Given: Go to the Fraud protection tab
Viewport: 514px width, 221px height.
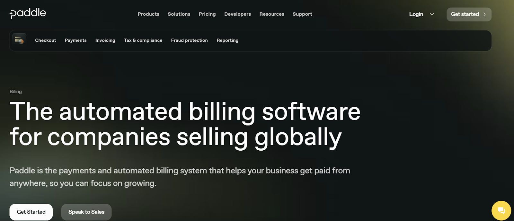Looking at the screenshot, I should (189, 40).
